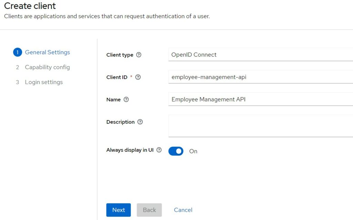Click the Always display in UI help icon
The width and height of the screenshot is (353, 220).
(x=159, y=150)
